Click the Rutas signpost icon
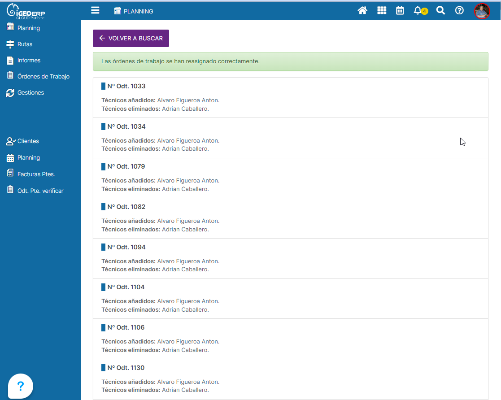Viewport: 501px width, 400px height. [x=10, y=44]
